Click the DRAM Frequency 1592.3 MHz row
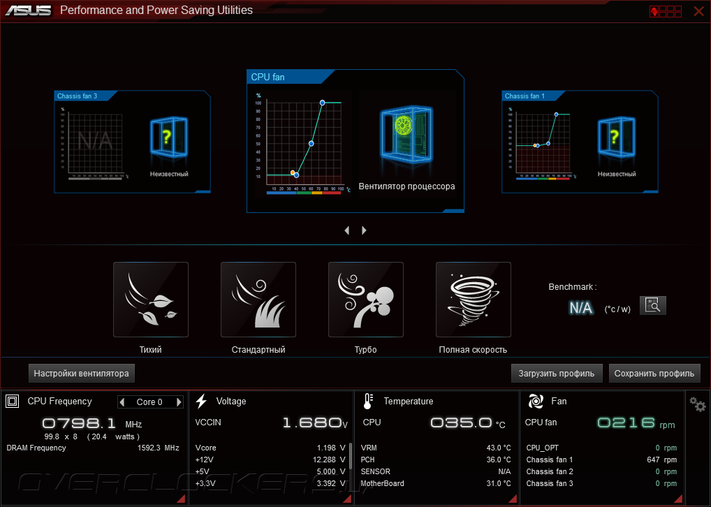This screenshot has height=507, width=711. pos(93,448)
